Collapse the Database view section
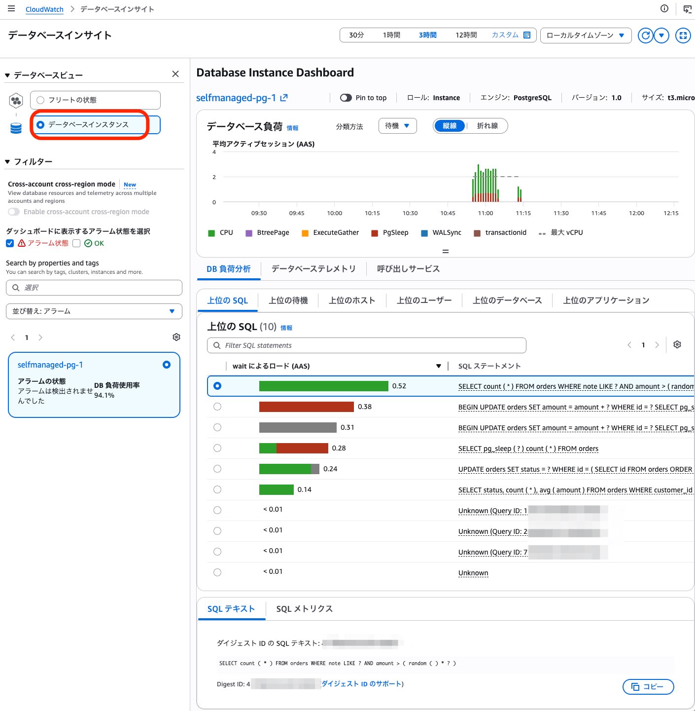Viewport: 695px width, 711px height. [x=7, y=75]
